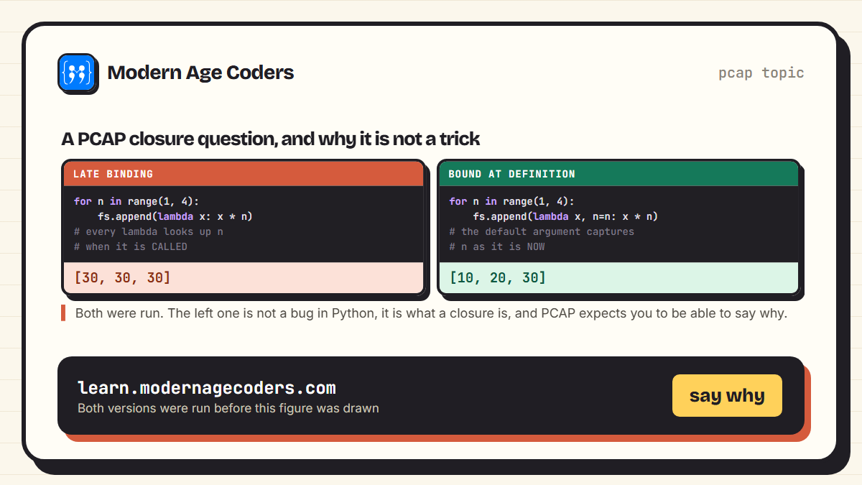The width and height of the screenshot is (862, 485).
Task: Open the learn.modernagecoders.com link
Action: coord(207,388)
